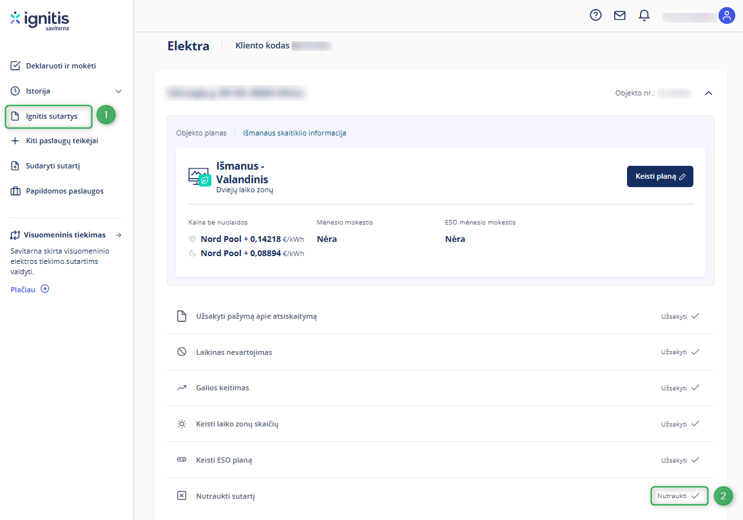Image resolution: width=743 pixels, height=520 pixels.
Task: Click the Deklaruoti ir mokėti checkbox icon
Action: click(x=15, y=65)
